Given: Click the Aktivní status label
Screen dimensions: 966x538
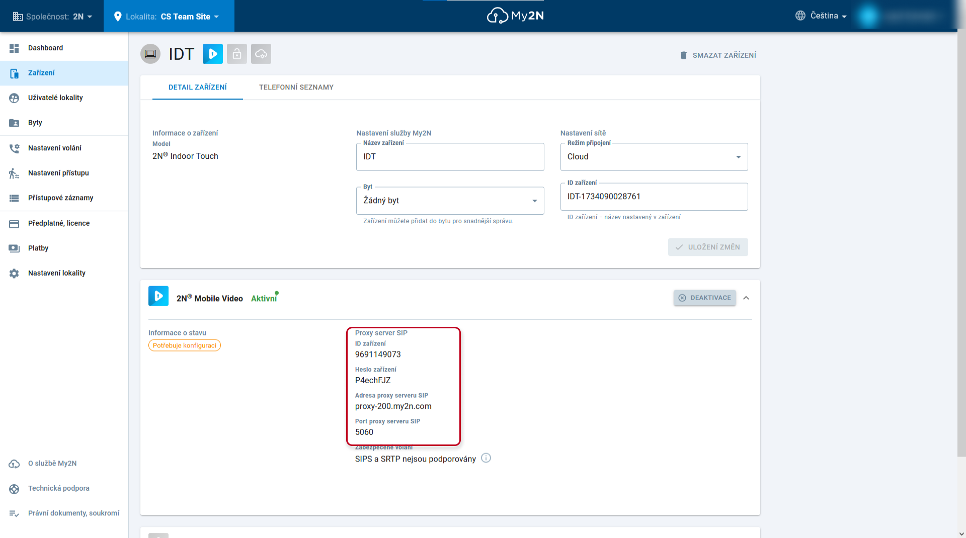Looking at the screenshot, I should click(264, 299).
